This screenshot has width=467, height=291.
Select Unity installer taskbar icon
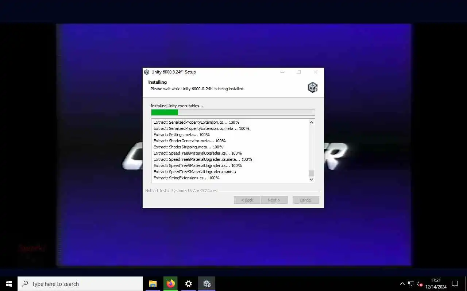(x=207, y=284)
